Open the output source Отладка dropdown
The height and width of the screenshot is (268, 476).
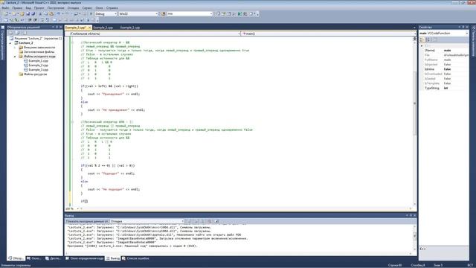click(147, 221)
